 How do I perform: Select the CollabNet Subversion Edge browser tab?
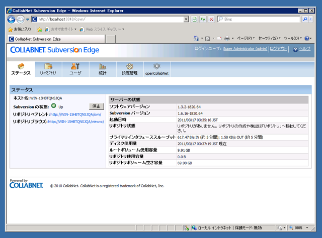tap(57, 39)
